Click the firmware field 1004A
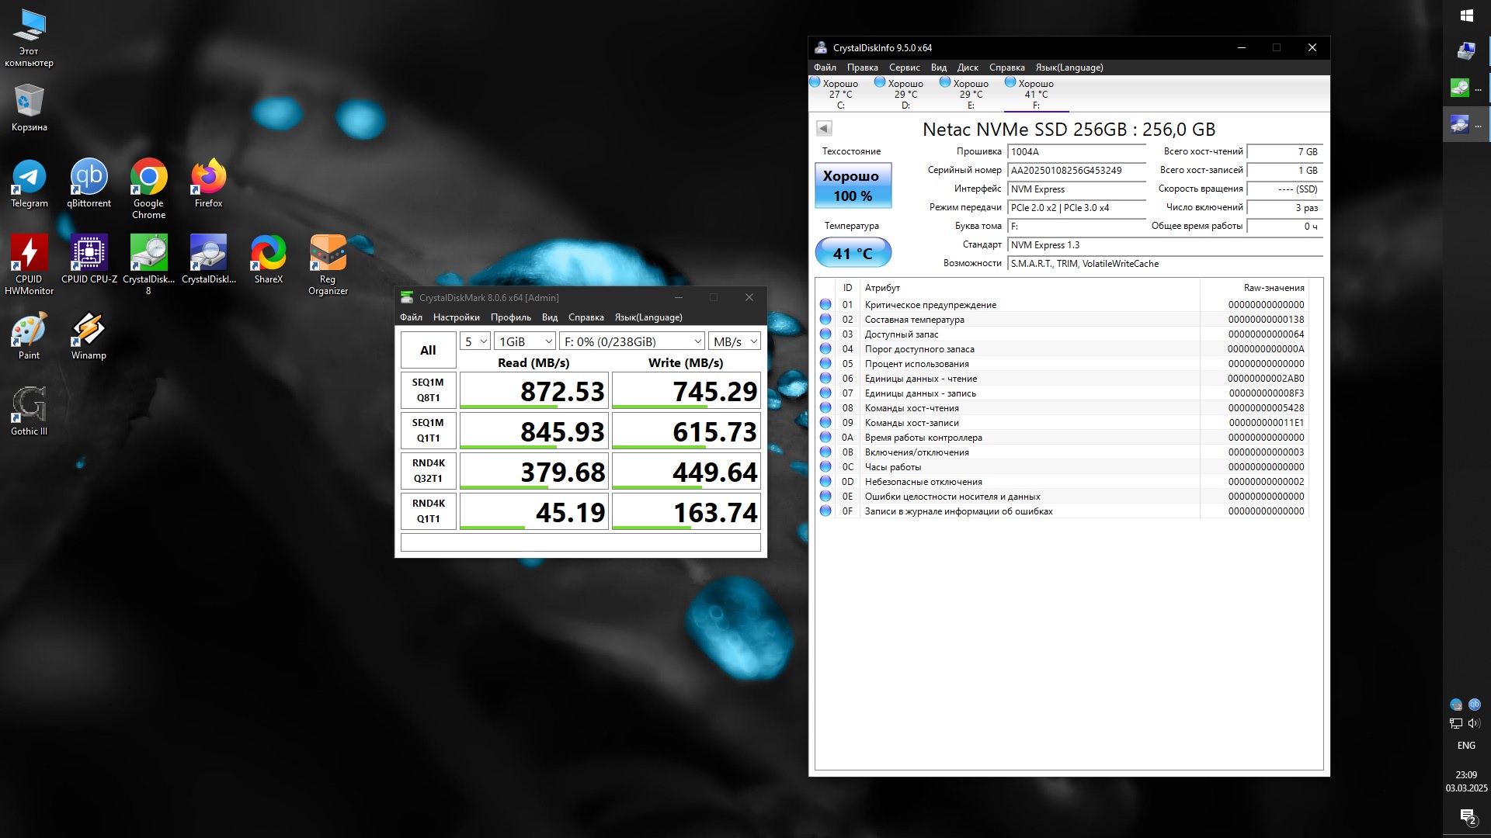The height and width of the screenshot is (838, 1491). (x=1076, y=152)
